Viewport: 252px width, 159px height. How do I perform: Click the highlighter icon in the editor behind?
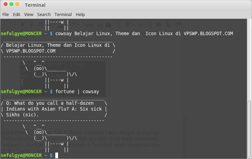coord(73,25)
